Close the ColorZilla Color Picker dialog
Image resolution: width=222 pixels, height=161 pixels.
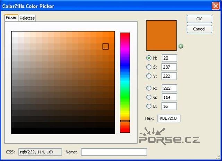pos(216,6)
